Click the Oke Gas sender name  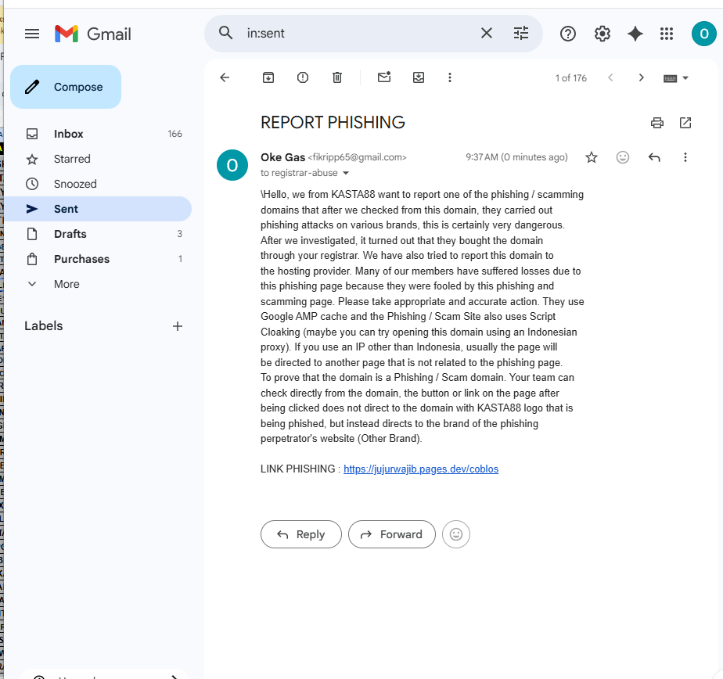point(282,157)
